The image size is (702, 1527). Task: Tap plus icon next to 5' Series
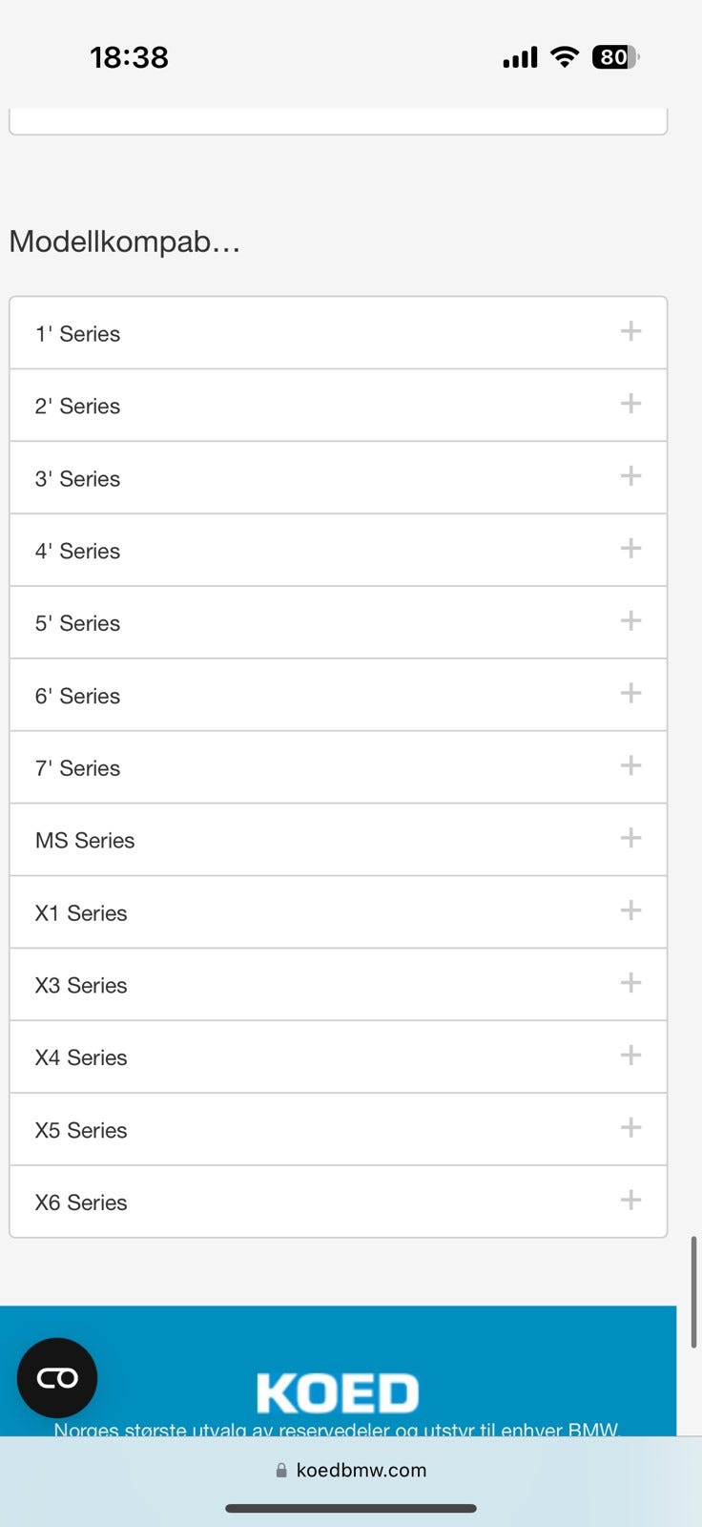pyautogui.click(x=630, y=621)
